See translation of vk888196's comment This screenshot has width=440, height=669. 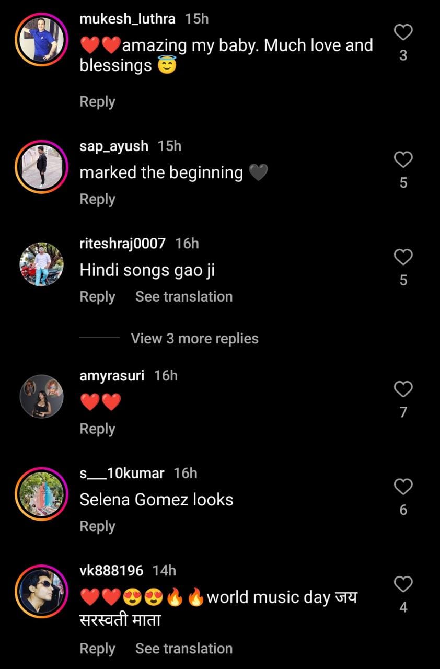tap(184, 649)
